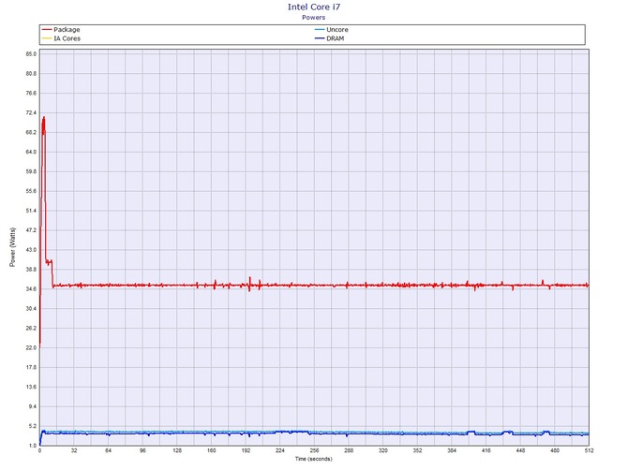This screenshot has height=470, width=628.
Task: Click the Package legend entry
Action: [61, 30]
